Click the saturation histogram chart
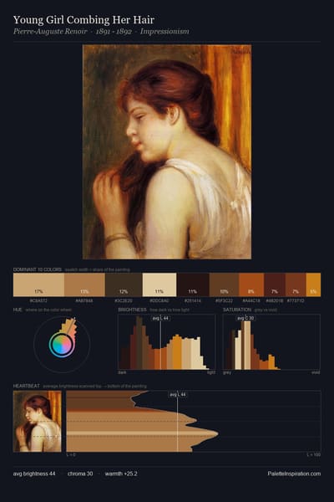This screenshot has width=334, height=502. (271, 342)
